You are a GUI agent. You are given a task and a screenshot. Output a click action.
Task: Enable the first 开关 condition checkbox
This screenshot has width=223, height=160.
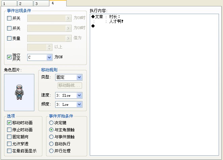coord(9,18)
